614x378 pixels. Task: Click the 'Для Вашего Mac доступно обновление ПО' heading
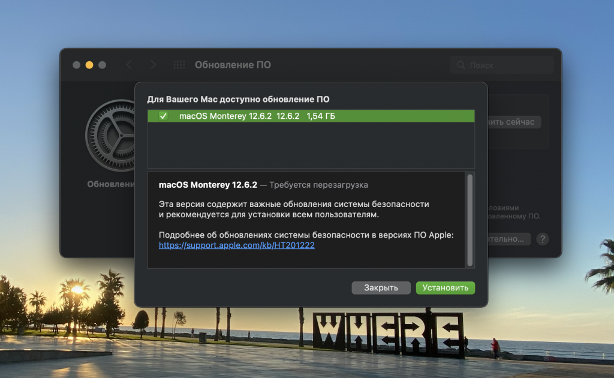[238, 100]
